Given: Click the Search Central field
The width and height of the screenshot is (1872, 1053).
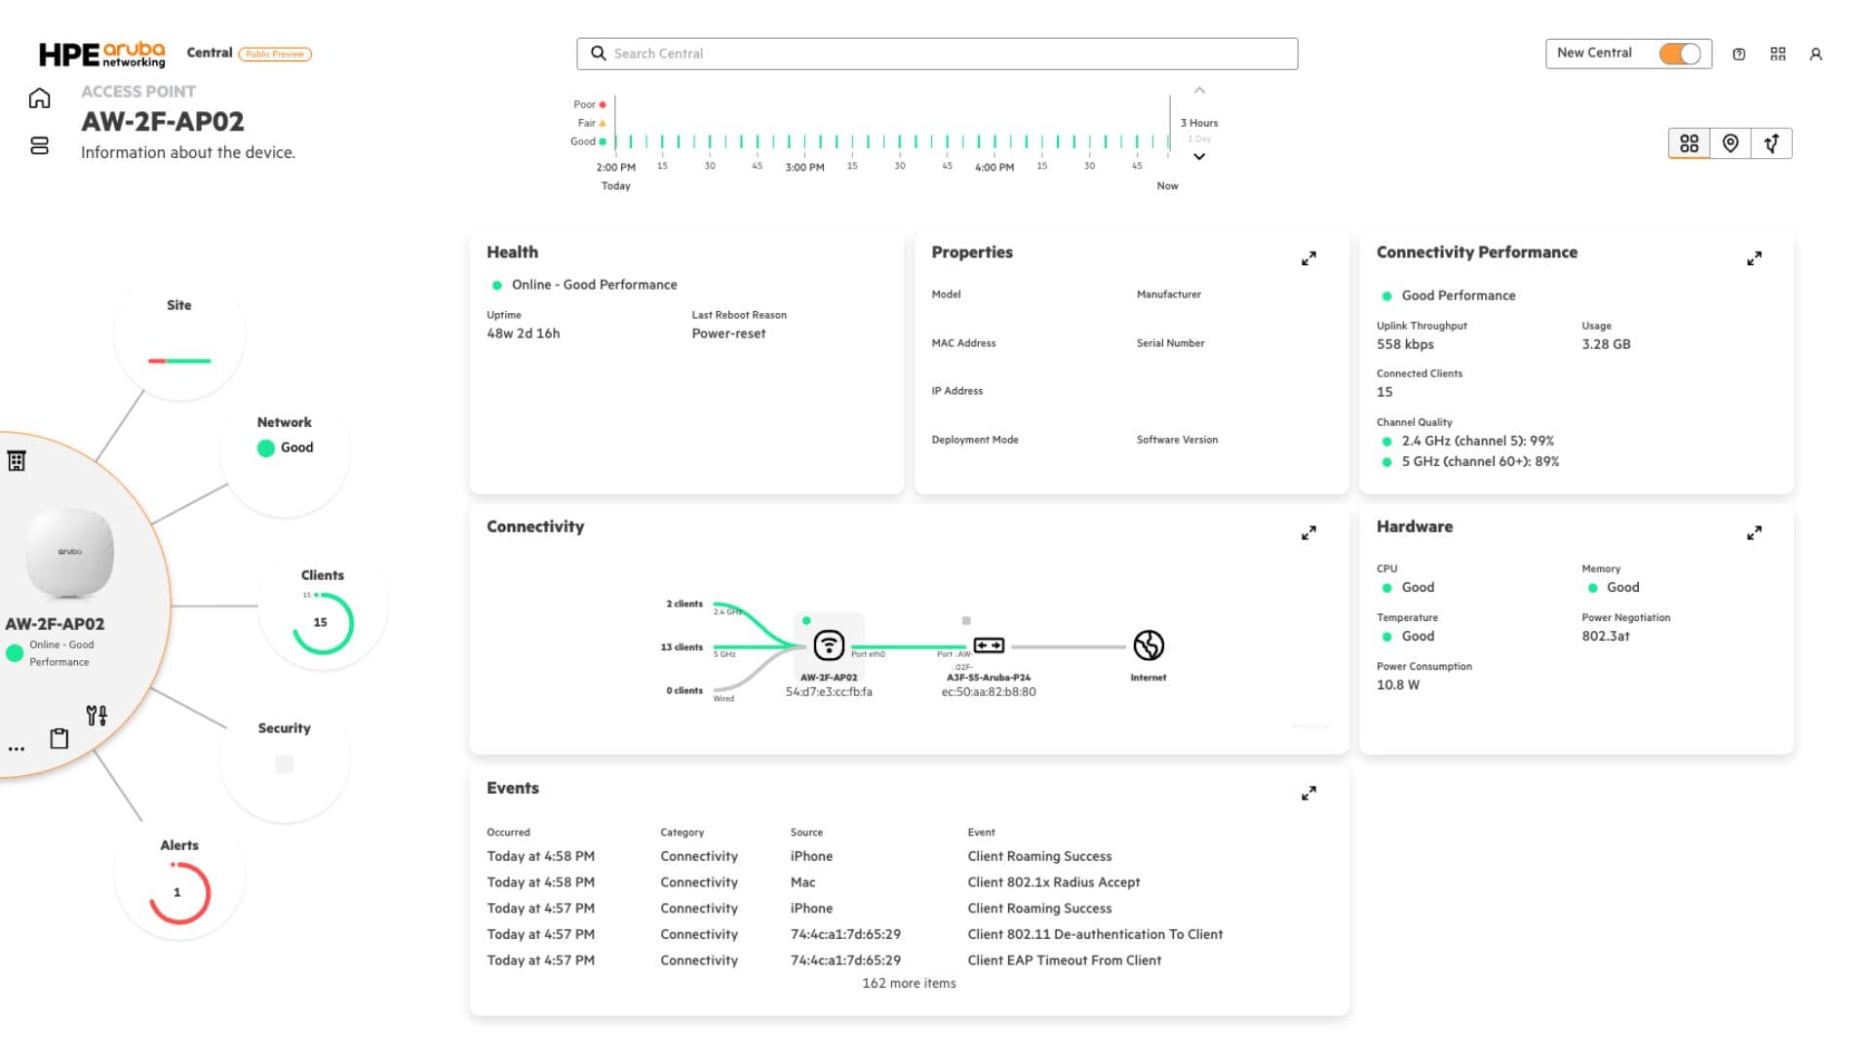Looking at the screenshot, I should coord(936,54).
